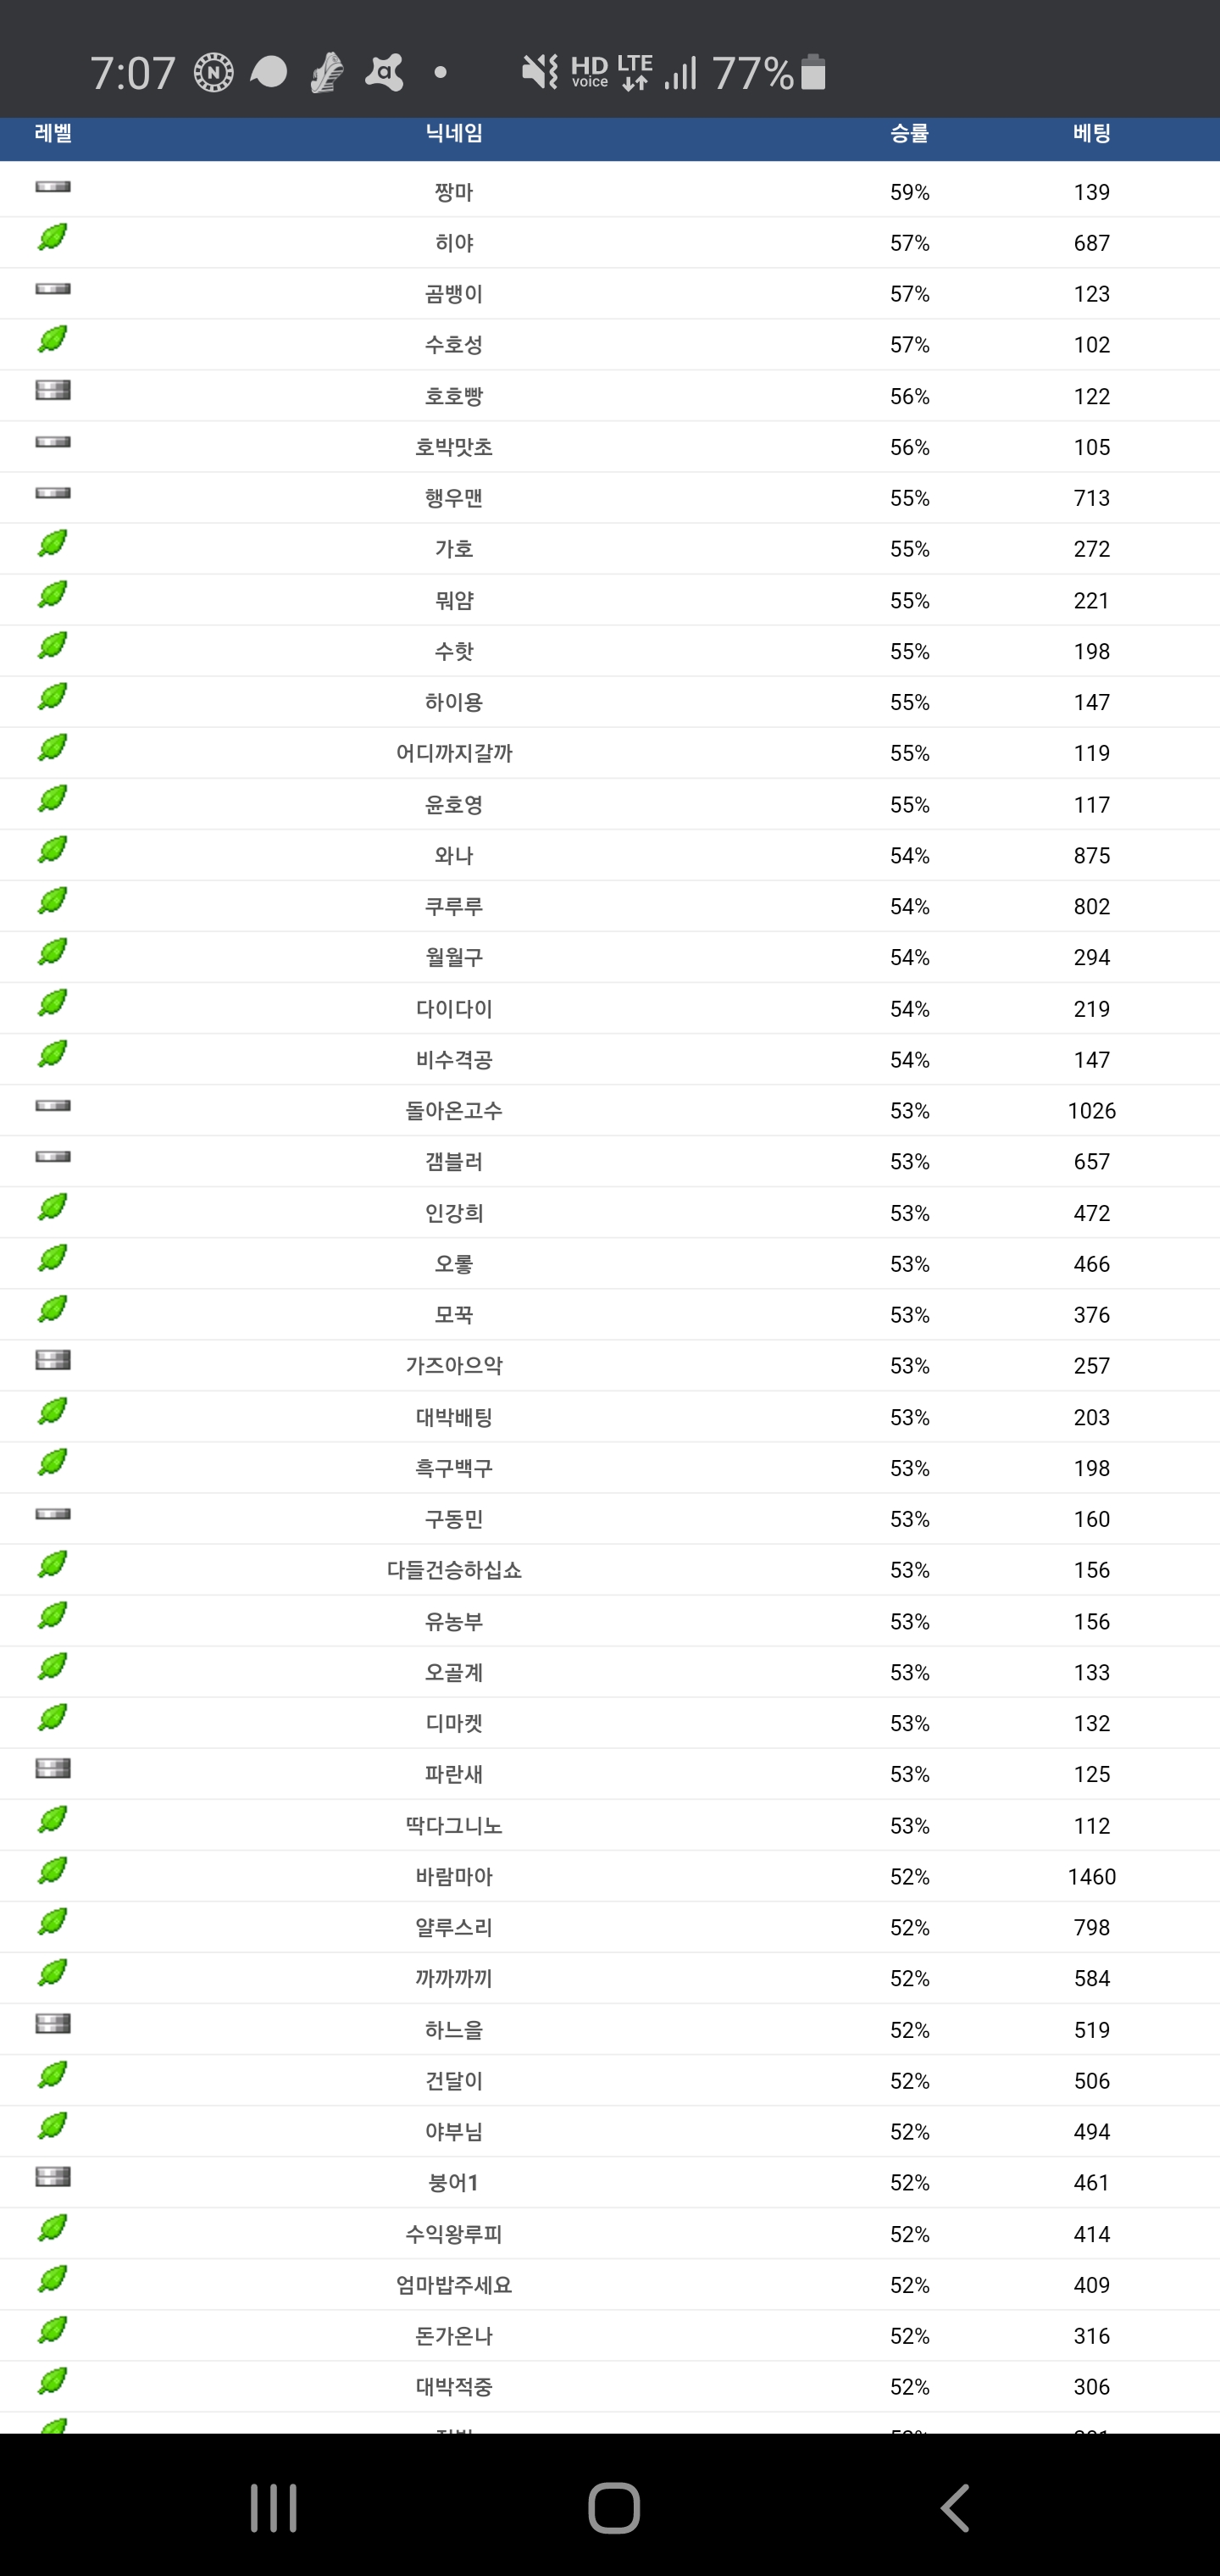Viewport: 1220px width, 2576px height.
Task: Tap the level icon next to 돌아온고수
Action: (x=53, y=1105)
